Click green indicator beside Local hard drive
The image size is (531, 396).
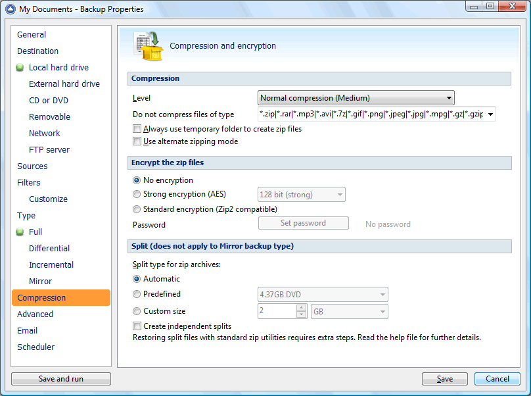(x=20, y=68)
